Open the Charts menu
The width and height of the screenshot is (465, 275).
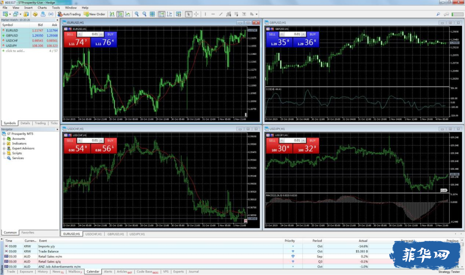click(x=42, y=8)
